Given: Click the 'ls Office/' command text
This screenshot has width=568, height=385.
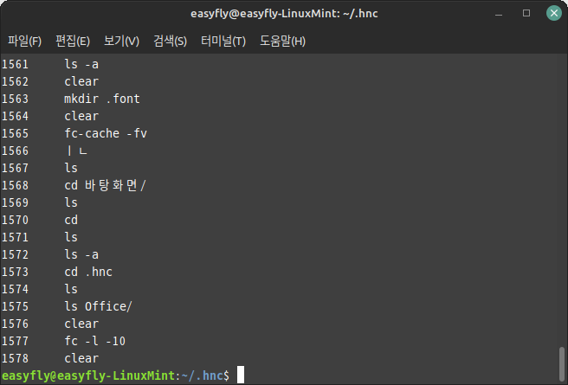Looking at the screenshot, I should tap(98, 306).
